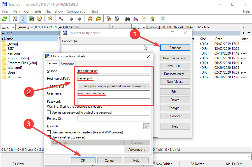Screen dimensions: 252x167
Task: Check Use master password to protect password
Action: point(49,112)
